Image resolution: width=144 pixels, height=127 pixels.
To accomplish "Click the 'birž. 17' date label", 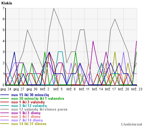I will [x=110, y=89].
